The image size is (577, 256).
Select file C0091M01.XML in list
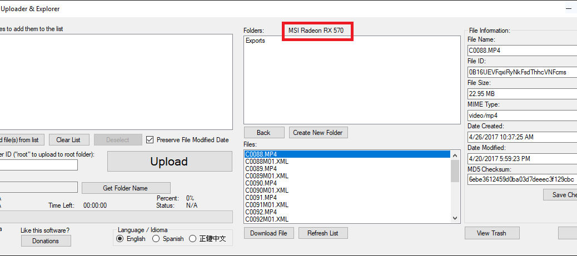pyautogui.click(x=347, y=204)
